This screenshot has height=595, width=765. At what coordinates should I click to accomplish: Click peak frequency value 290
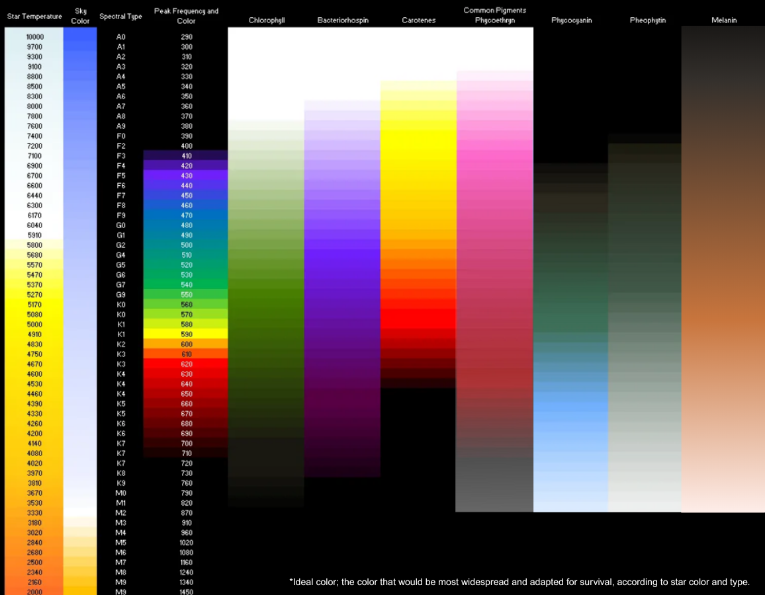[187, 37]
